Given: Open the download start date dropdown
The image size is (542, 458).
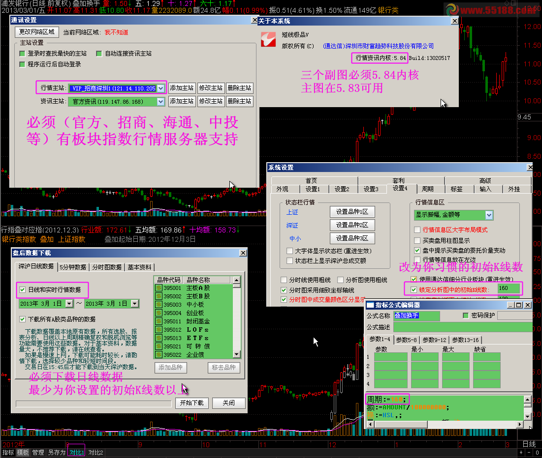Looking at the screenshot, I should coord(69,304).
